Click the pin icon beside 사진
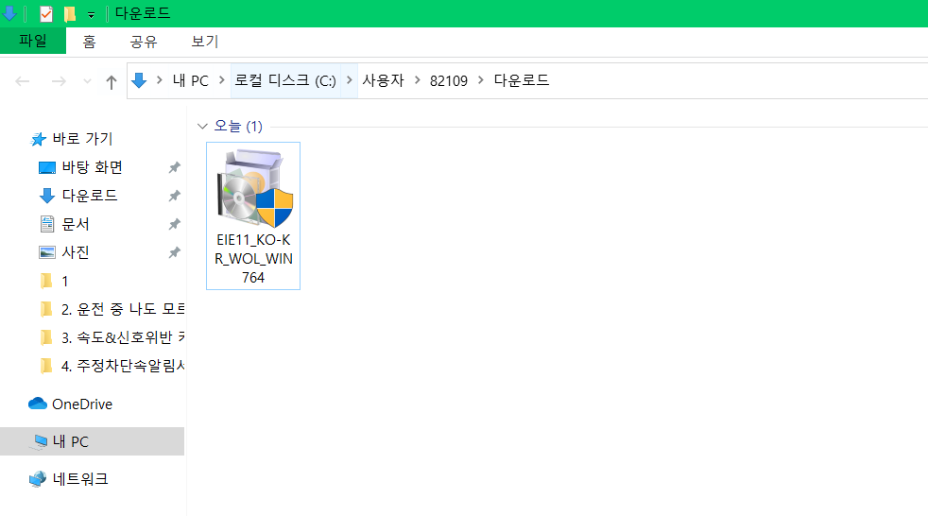928x516 pixels. click(174, 252)
